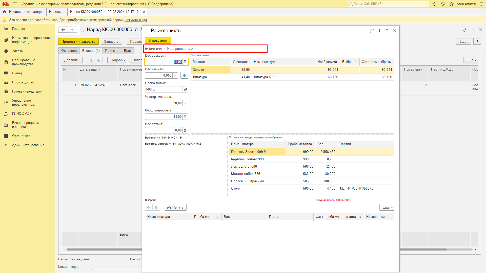Open calculator for Вес камней field
This screenshot has width=486, height=273.
[x=175, y=76]
